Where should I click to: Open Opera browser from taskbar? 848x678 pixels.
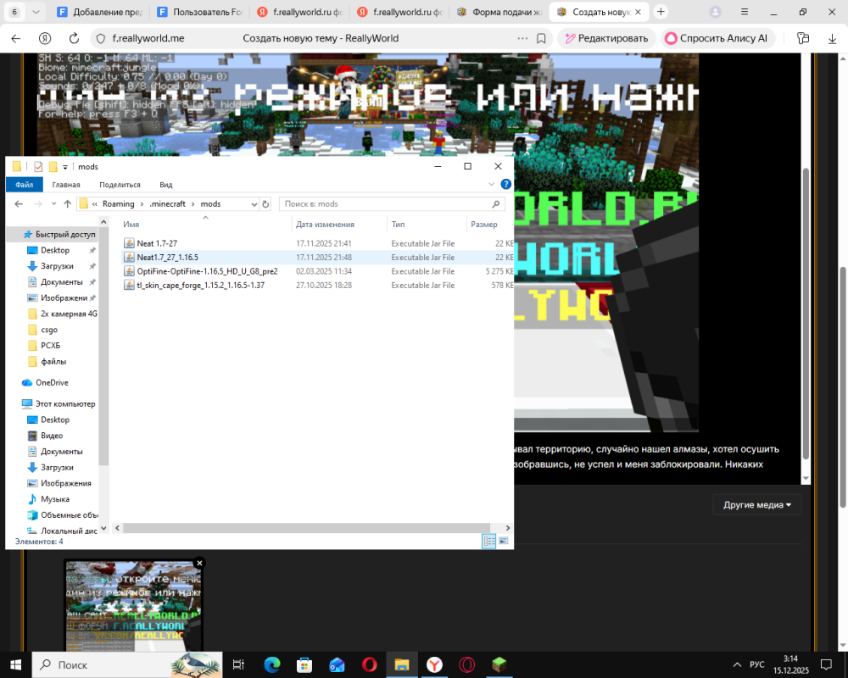[x=370, y=664]
